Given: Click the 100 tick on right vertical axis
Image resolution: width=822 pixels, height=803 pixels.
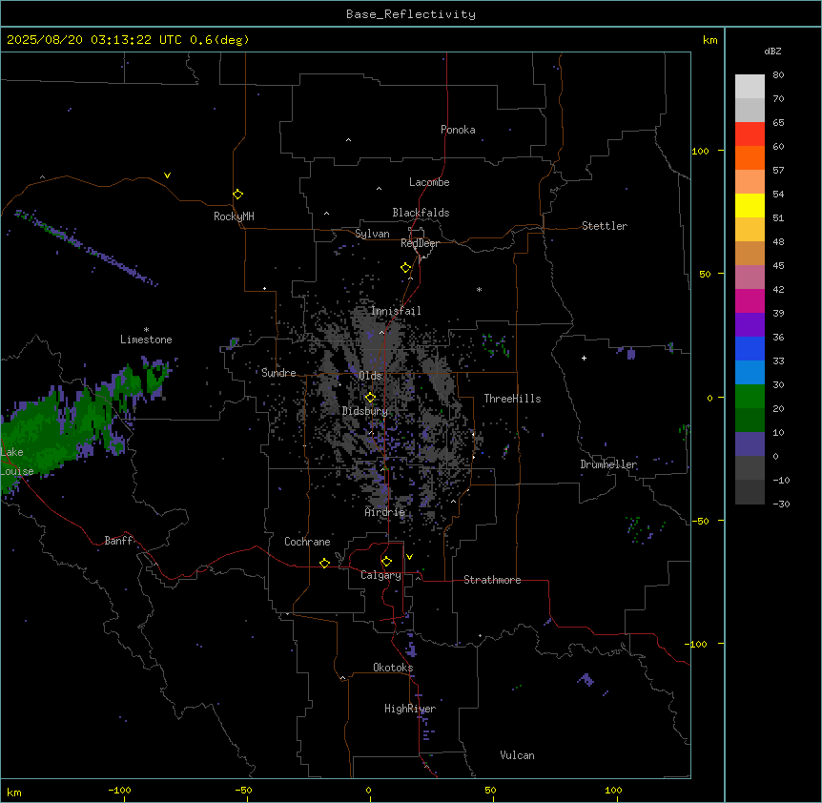Looking at the screenshot, I should pos(701,151).
